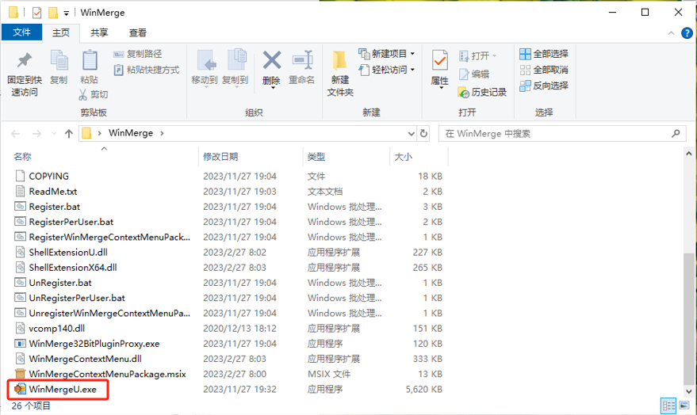Select the UnRegister.bat file
The height and width of the screenshot is (415, 697).
pos(60,283)
